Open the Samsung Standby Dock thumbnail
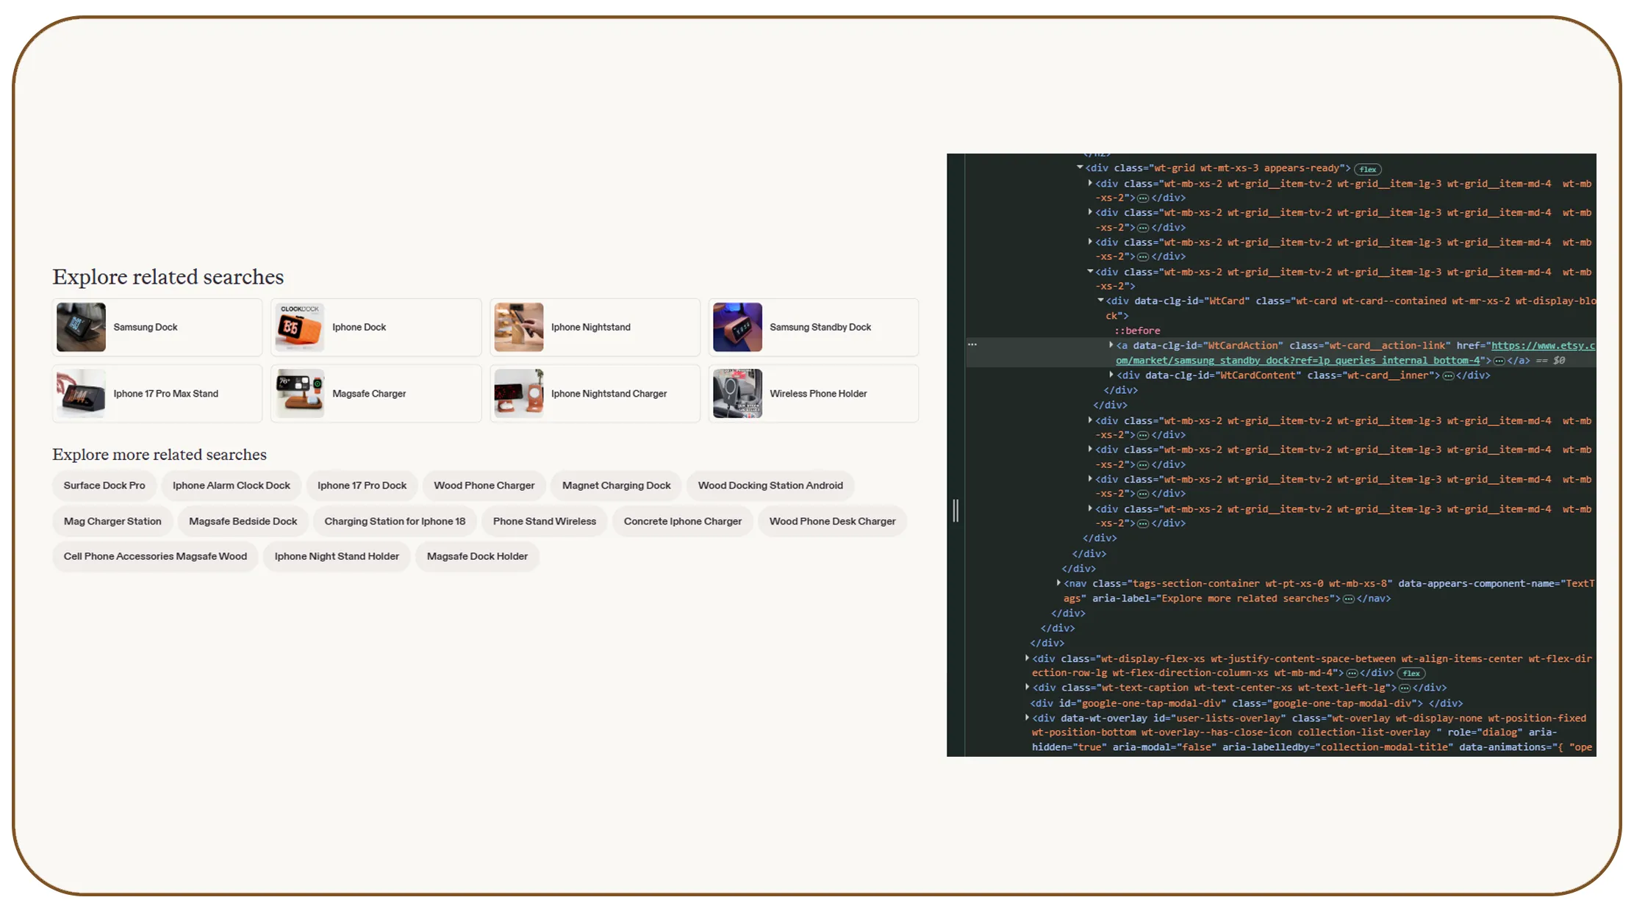Viewport: 1634px width, 911px height. click(x=737, y=327)
